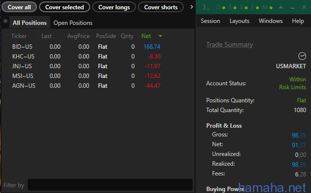The width and height of the screenshot is (311, 193).
Task: Sort by Ticker column header
Action: pyautogui.click(x=19, y=36)
